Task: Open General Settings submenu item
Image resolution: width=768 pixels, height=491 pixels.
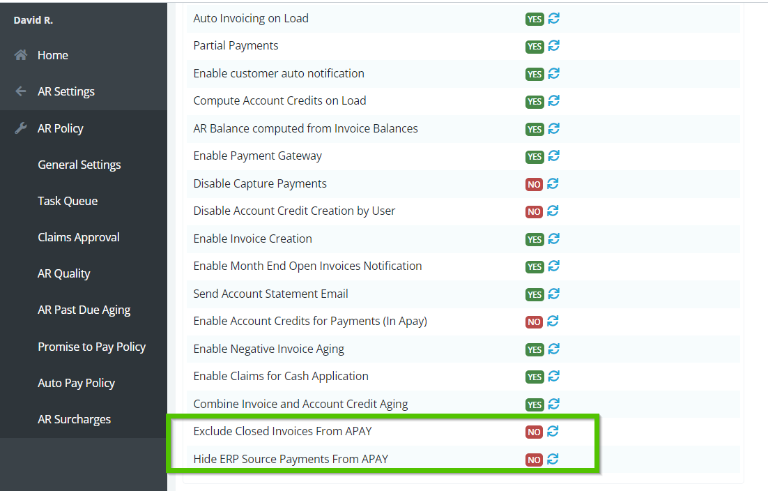Action: click(79, 165)
